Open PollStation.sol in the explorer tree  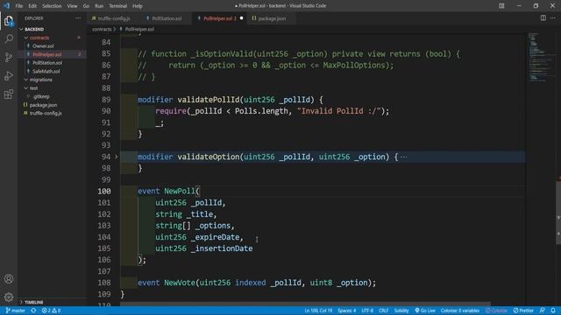(x=47, y=63)
